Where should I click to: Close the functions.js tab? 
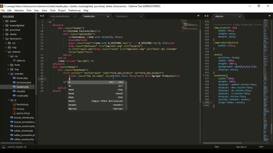point(141,16)
